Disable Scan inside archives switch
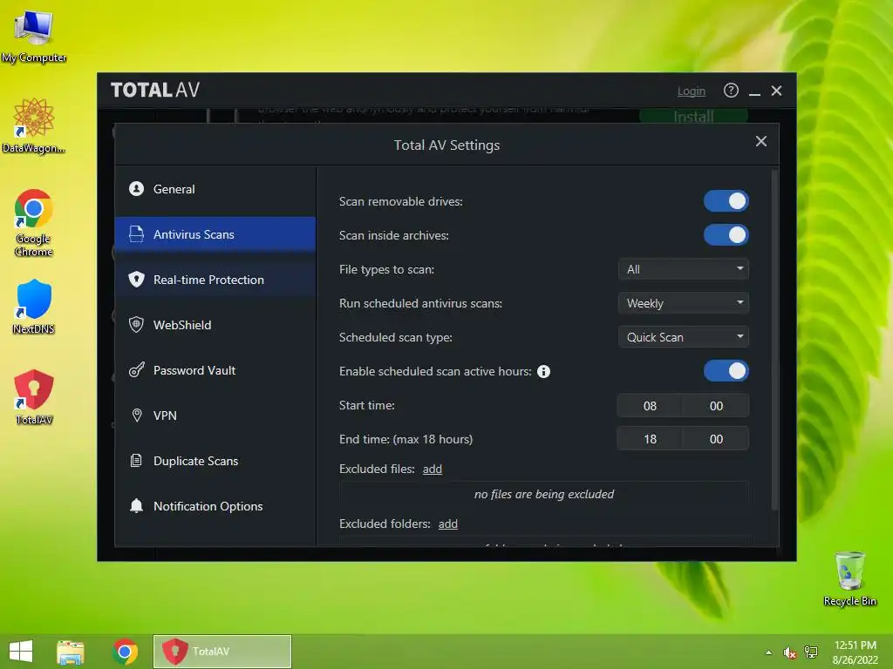Screen dimensions: 893x669 pos(726,235)
